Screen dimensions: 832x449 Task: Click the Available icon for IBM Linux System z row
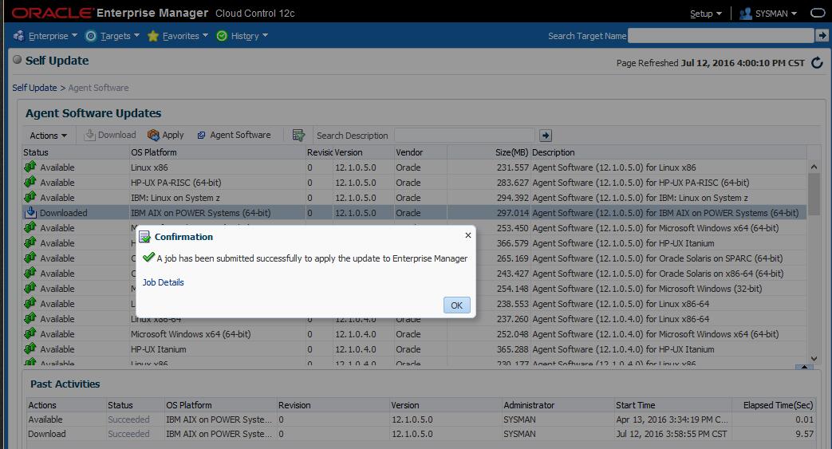point(30,198)
